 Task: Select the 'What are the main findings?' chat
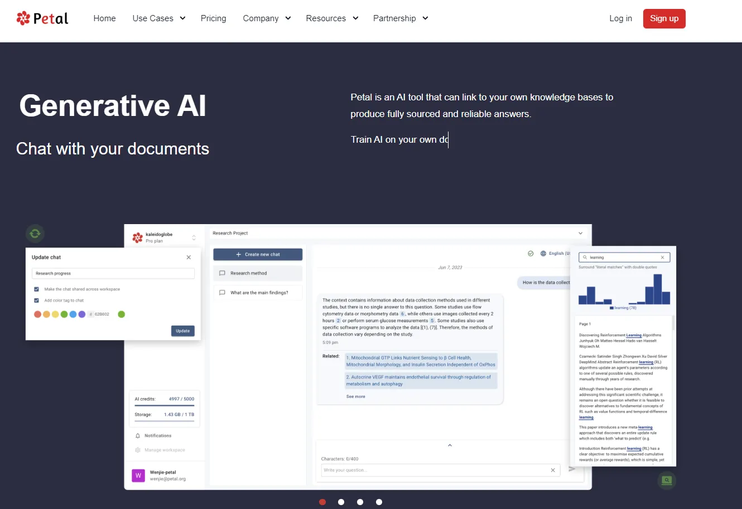pyautogui.click(x=258, y=293)
